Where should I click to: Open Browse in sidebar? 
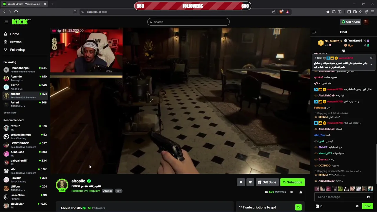[16, 42]
